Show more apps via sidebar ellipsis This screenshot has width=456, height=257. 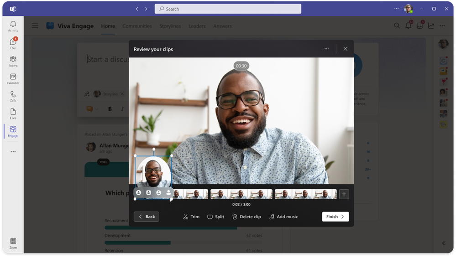point(13,152)
